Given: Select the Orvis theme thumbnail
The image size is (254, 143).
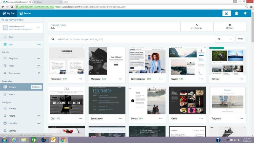Looking at the screenshot, I should pyautogui.click(x=187, y=100).
